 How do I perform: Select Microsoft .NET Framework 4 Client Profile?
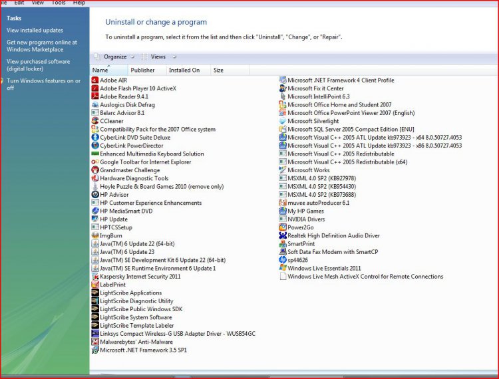click(x=337, y=80)
